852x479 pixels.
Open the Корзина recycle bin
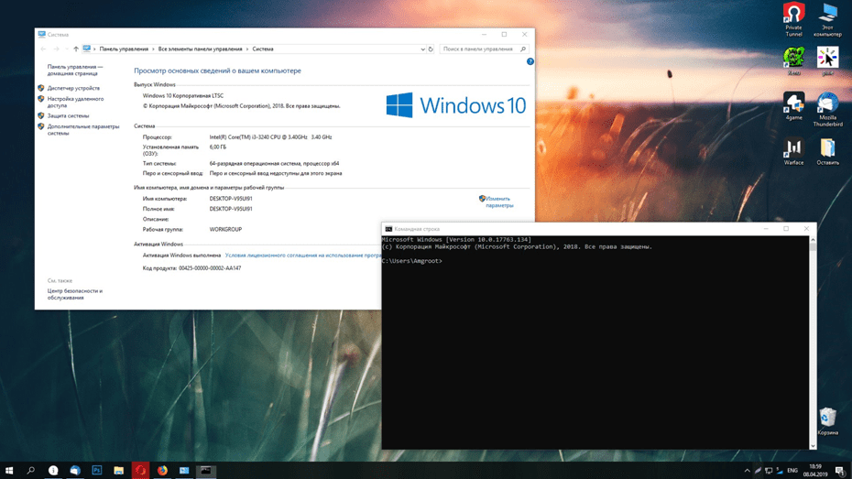pos(827,420)
